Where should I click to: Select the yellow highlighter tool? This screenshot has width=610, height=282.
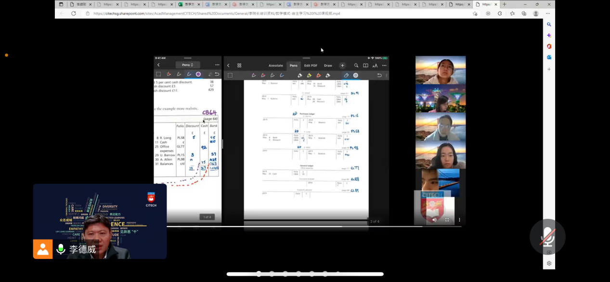(309, 75)
